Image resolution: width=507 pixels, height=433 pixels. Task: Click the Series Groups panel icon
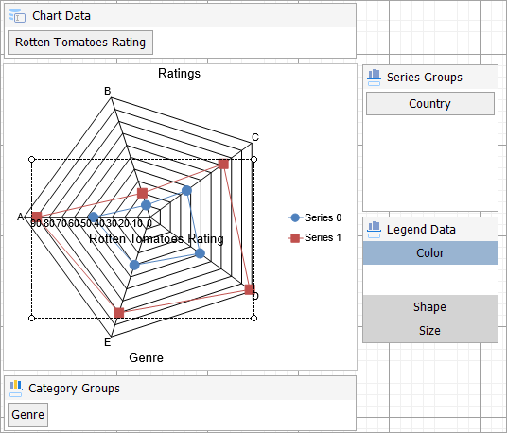(375, 78)
